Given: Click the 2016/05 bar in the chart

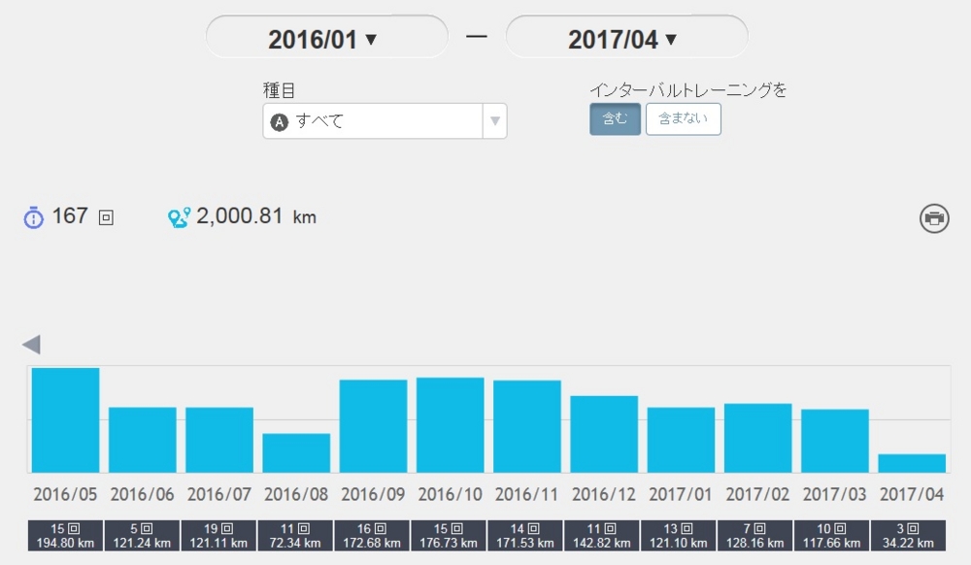Looking at the screenshot, I should (x=66, y=420).
